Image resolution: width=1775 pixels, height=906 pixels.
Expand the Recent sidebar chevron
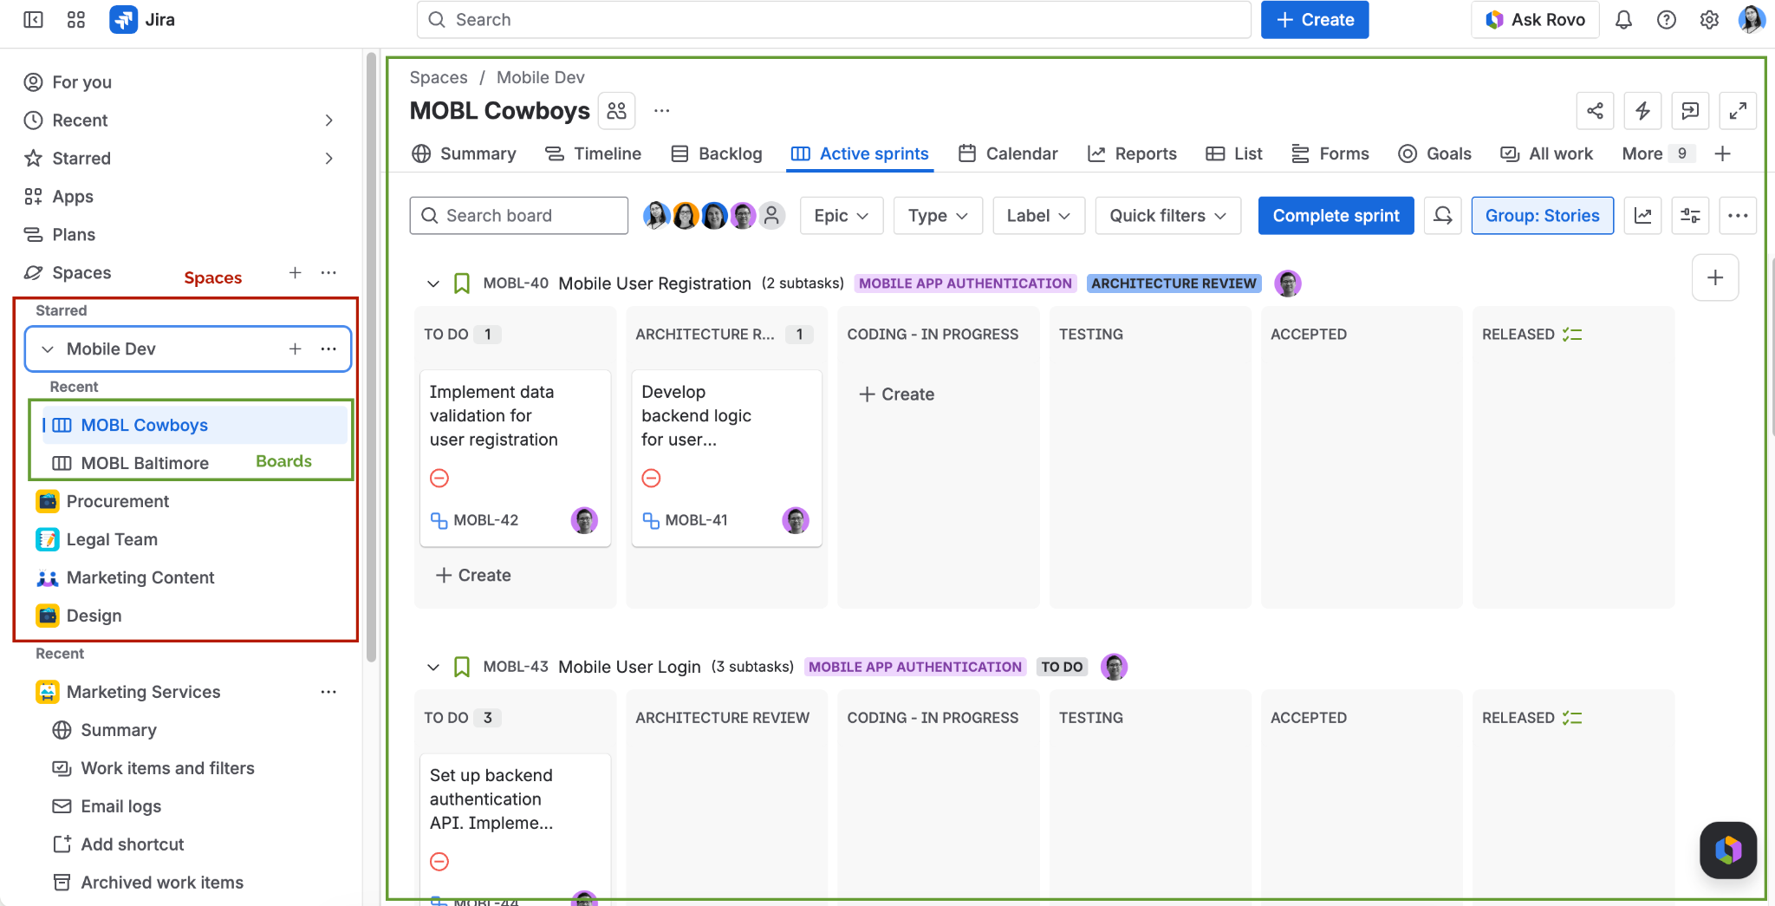[329, 121]
